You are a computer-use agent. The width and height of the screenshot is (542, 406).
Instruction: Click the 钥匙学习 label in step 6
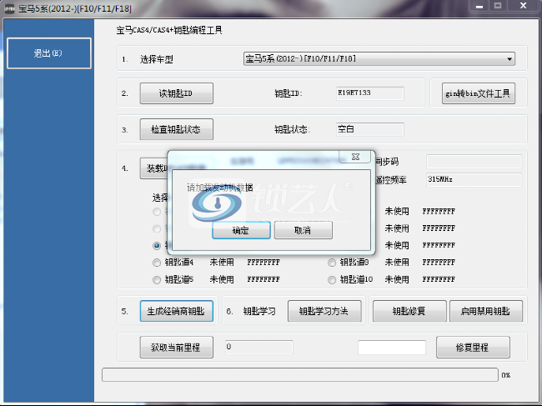coord(259,311)
